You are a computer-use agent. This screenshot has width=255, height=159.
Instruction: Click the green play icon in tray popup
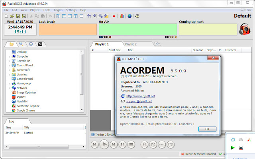coord(233,148)
